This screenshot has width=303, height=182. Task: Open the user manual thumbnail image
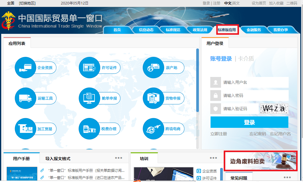coord(22,174)
